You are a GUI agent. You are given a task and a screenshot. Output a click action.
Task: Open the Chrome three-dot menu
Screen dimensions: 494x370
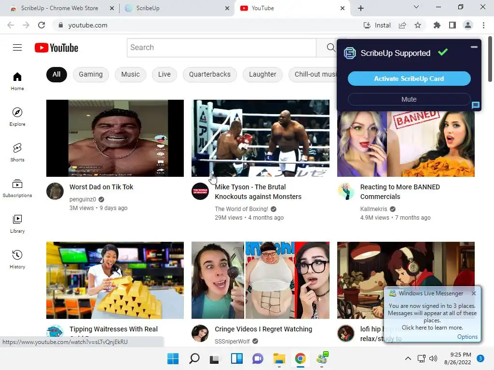click(x=483, y=25)
